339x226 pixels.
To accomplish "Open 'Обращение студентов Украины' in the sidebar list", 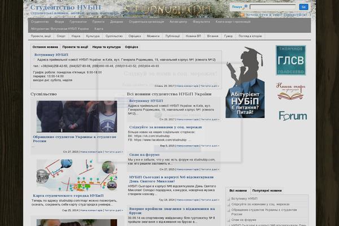I will coord(264,212).
